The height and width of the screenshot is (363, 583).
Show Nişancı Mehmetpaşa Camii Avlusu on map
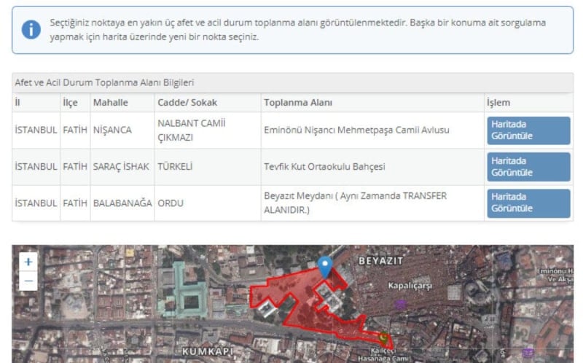pyautogui.click(x=528, y=130)
